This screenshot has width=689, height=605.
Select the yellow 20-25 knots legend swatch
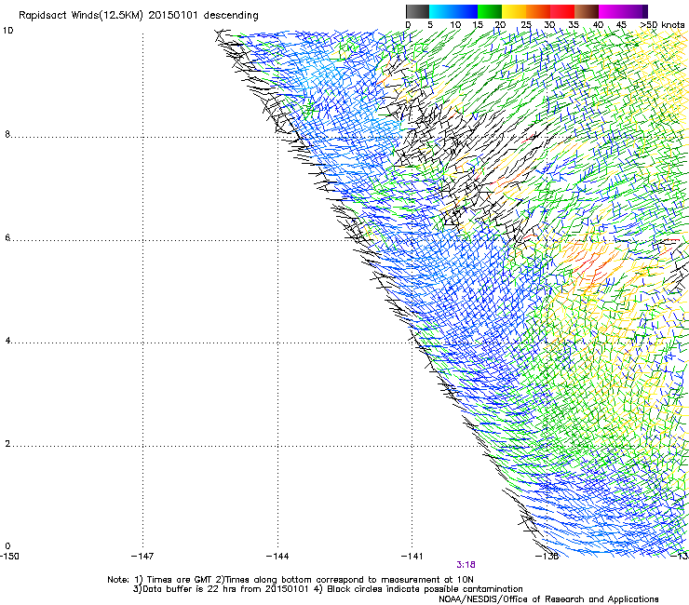[514, 11]
